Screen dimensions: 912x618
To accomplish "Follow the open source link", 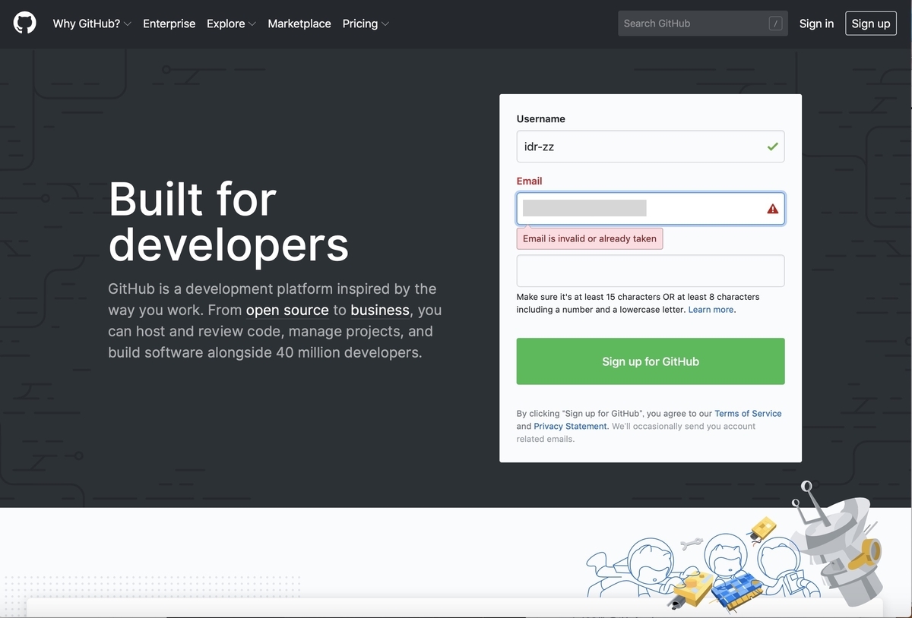I will coord(287,310).
